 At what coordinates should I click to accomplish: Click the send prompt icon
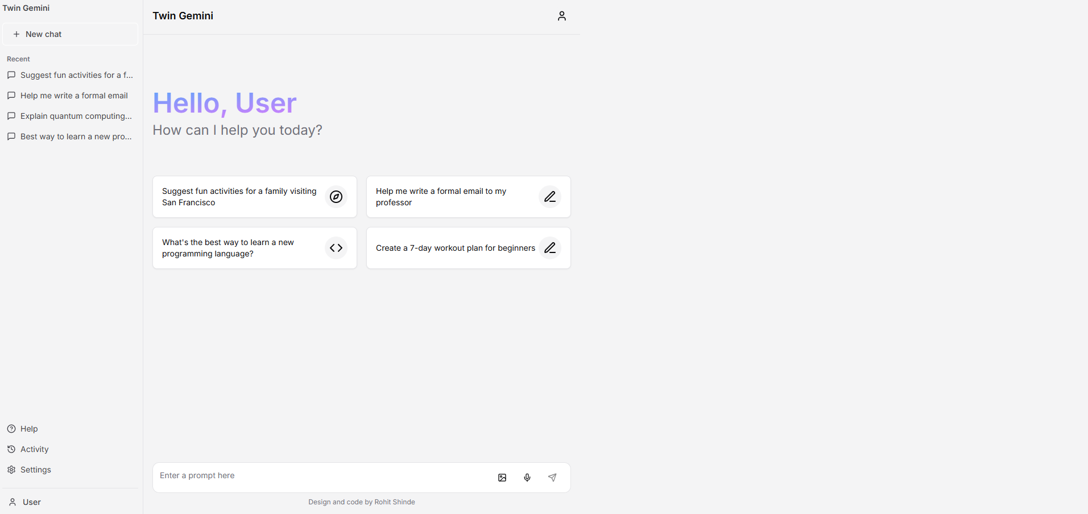tap(552, 478)
